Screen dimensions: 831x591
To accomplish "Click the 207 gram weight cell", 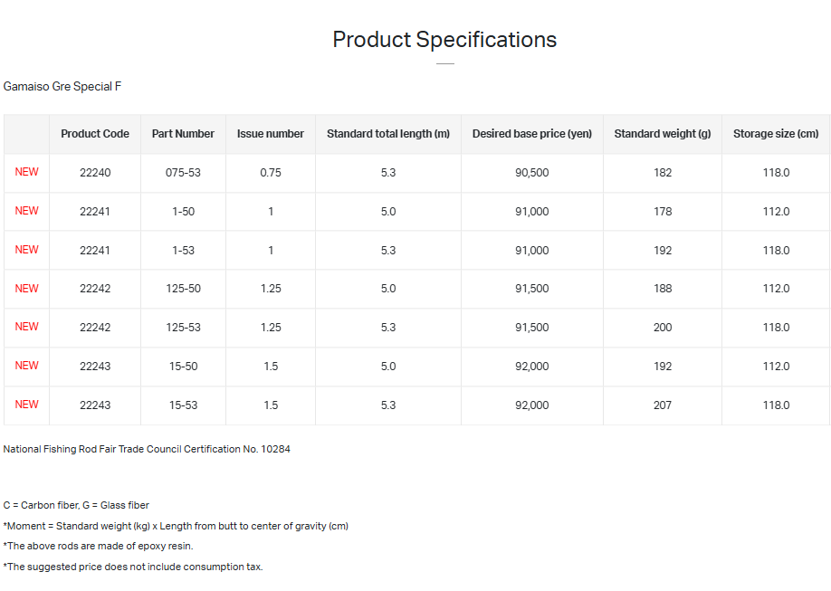I will tap(663, 405).
